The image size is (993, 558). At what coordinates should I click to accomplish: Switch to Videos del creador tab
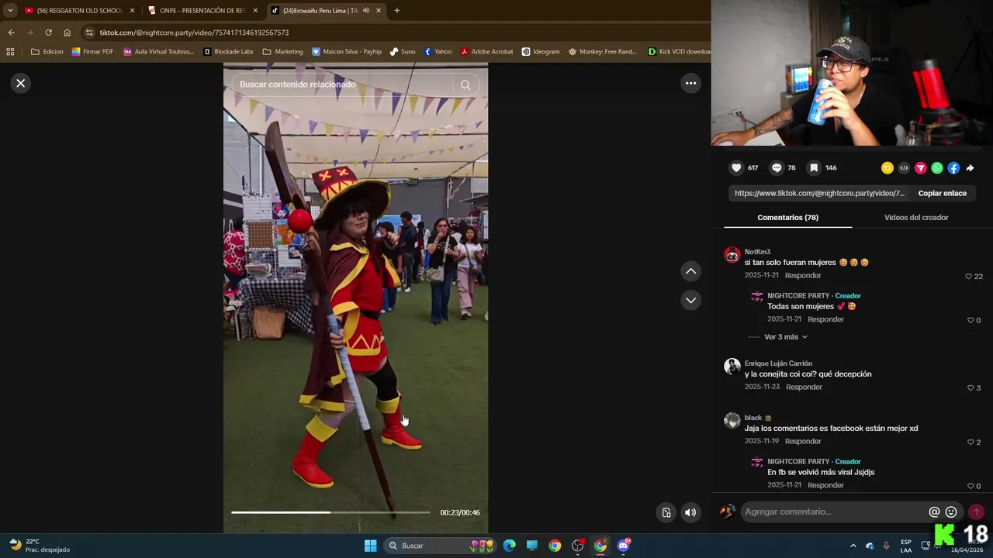coord(916,218)
